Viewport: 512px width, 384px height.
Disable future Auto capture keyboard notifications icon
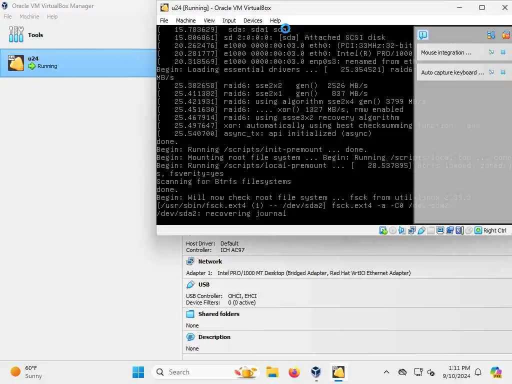pos(491,72)
